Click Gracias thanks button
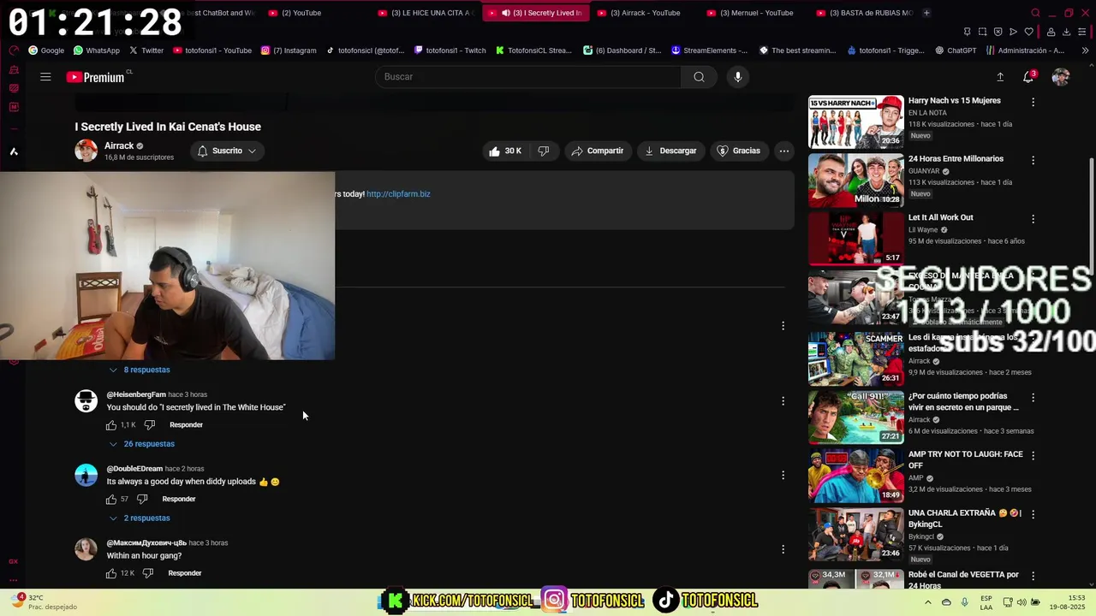 (738, 151)
